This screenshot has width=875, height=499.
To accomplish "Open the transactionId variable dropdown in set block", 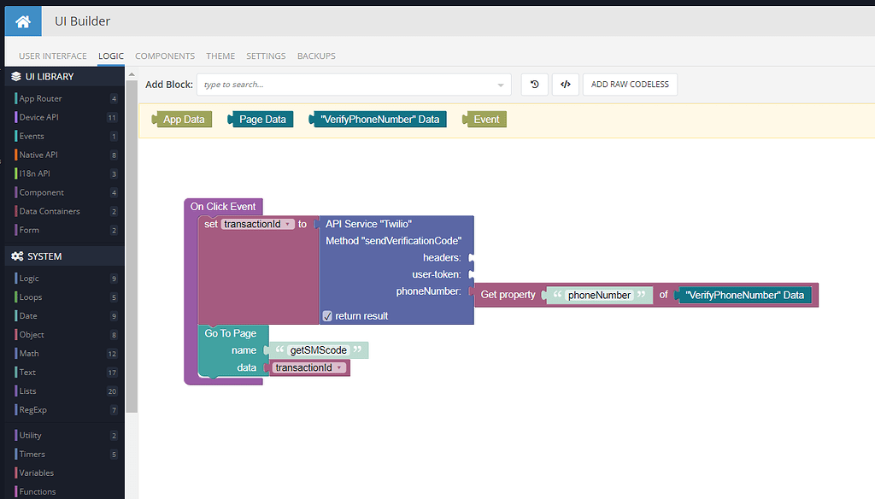I will point(287,224).
